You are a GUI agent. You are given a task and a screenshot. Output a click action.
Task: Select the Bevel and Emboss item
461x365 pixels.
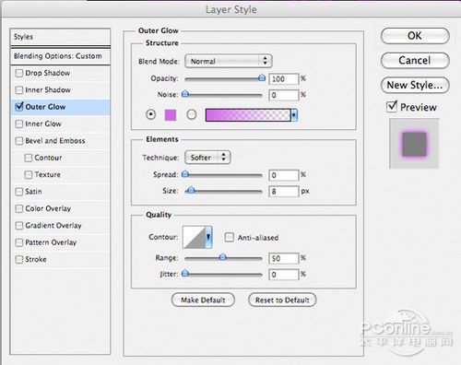coord(55,141)
